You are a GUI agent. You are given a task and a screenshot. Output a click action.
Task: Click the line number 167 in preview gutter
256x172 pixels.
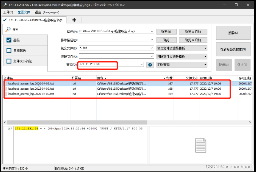tap(10, 129)
